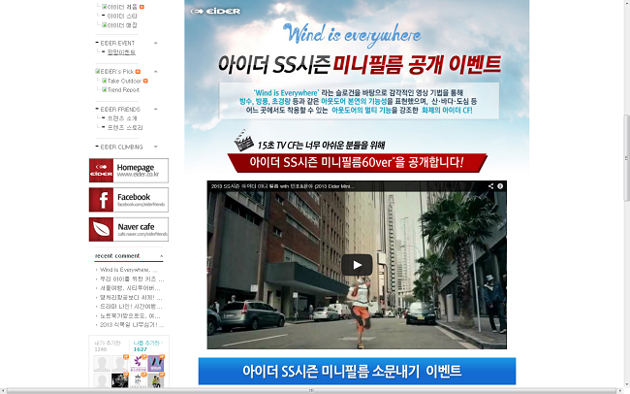Open comment '드라마 나인! 시간여행...'
Viewport: 630px width, 394px height.
click(x=131, y=307)
